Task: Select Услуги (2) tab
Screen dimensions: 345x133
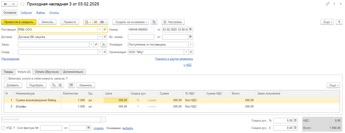Action: 24,72
